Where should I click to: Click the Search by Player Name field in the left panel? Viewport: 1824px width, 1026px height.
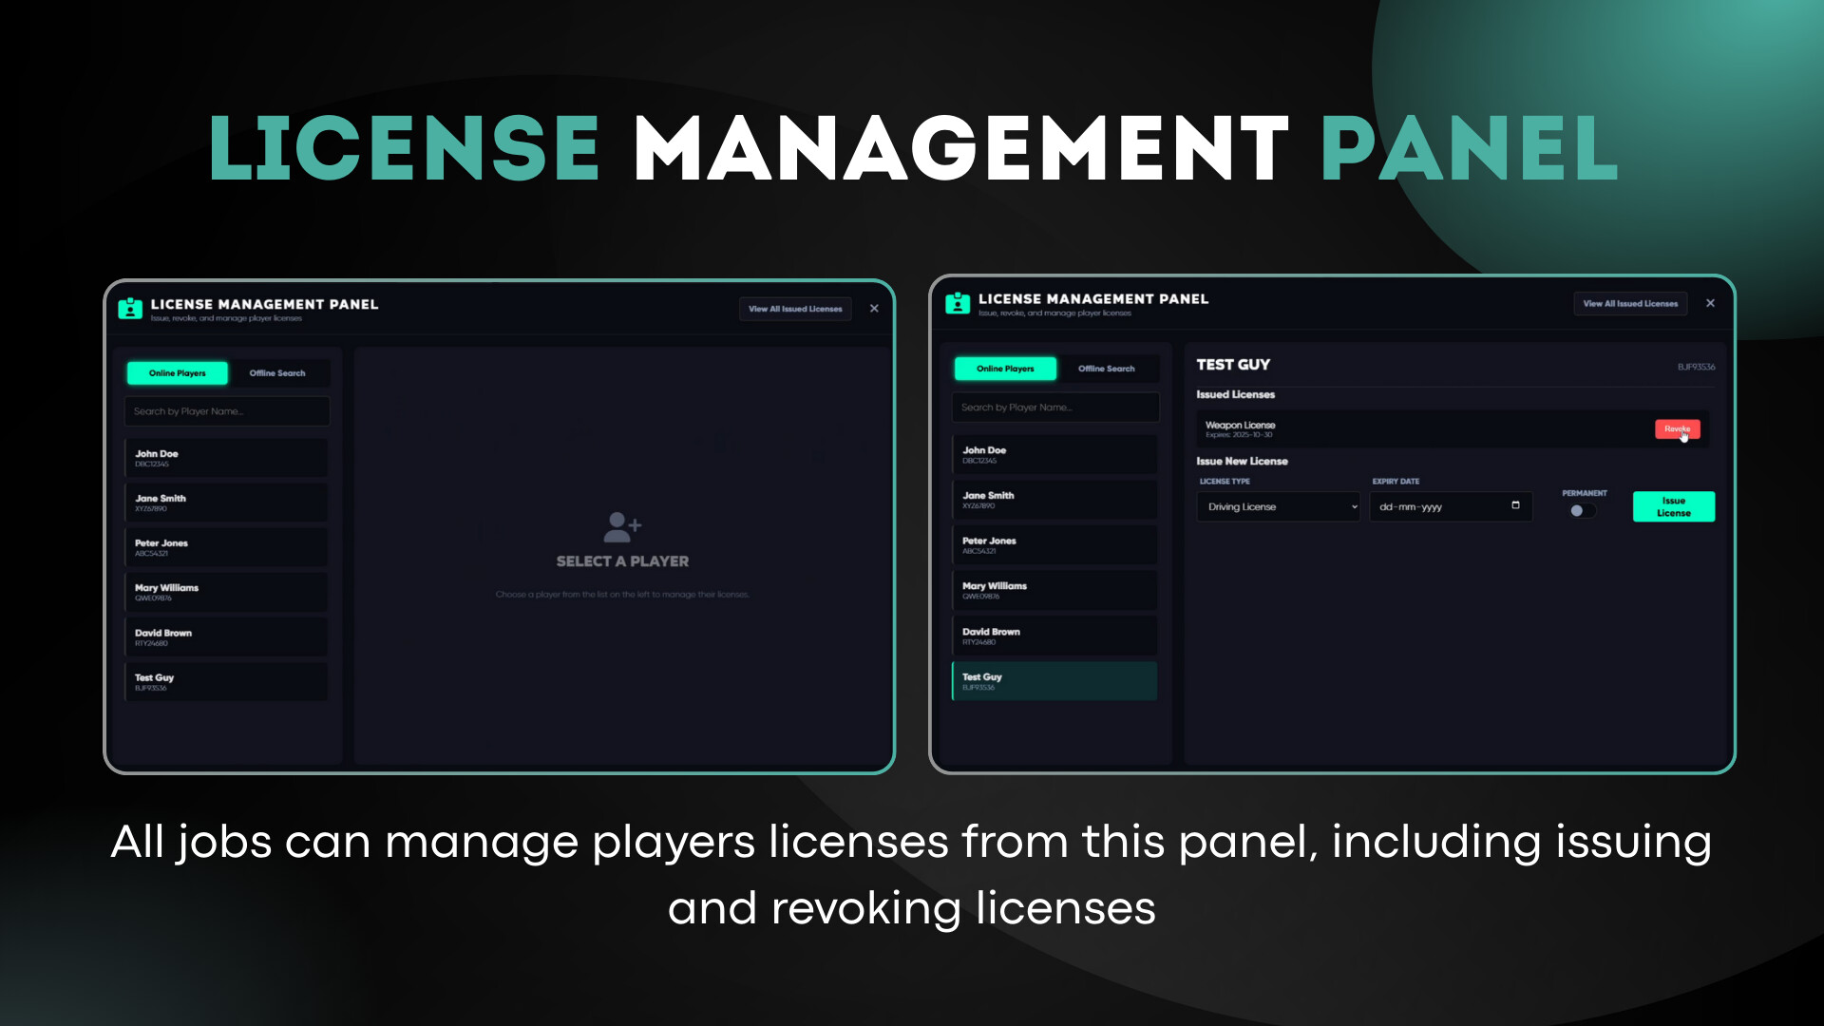point(227,411)
